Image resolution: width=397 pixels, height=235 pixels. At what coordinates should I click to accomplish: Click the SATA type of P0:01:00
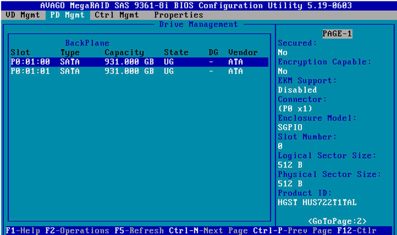tap(70, 62)
